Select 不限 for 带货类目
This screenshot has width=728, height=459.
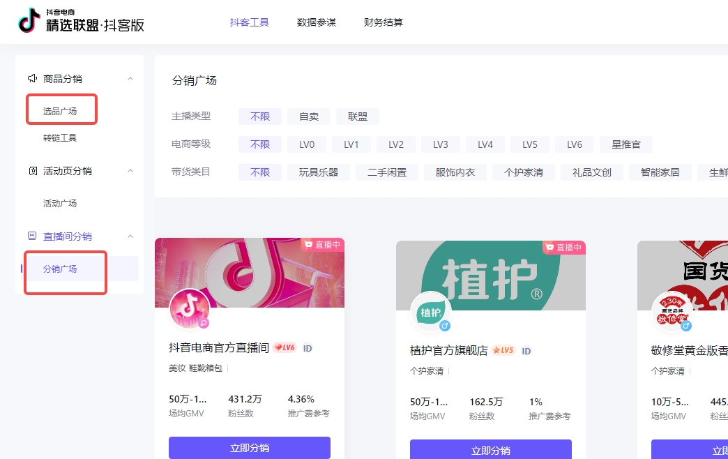point(260,172)
